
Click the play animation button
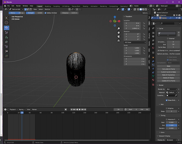80,109
